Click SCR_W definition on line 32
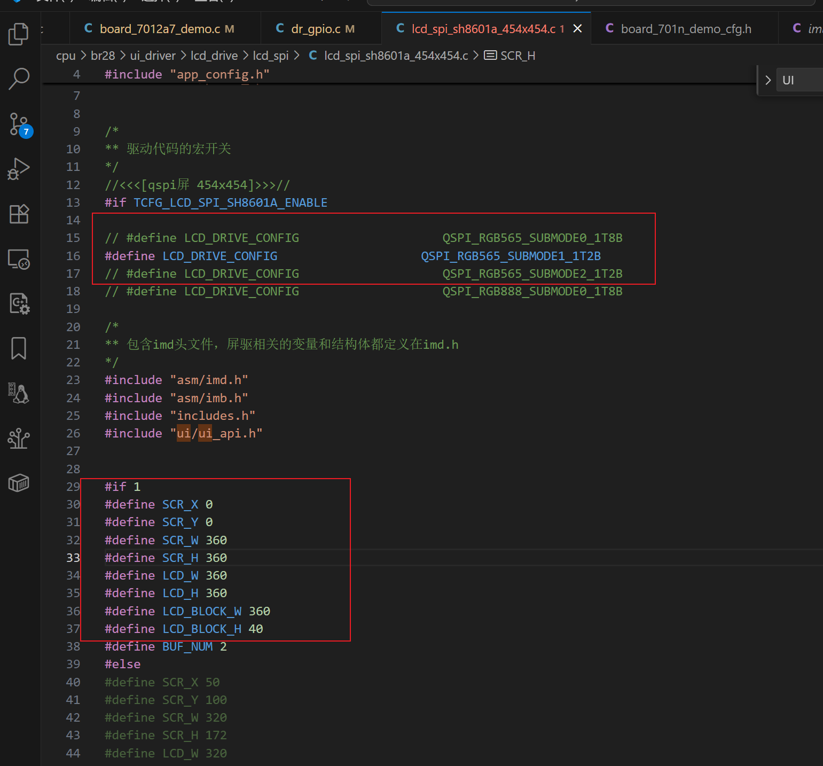 coord(181,540)
